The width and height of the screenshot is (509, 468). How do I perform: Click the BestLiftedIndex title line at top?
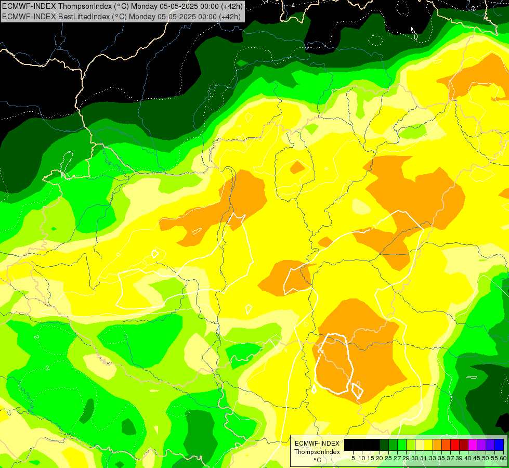[x=122, y=16]
